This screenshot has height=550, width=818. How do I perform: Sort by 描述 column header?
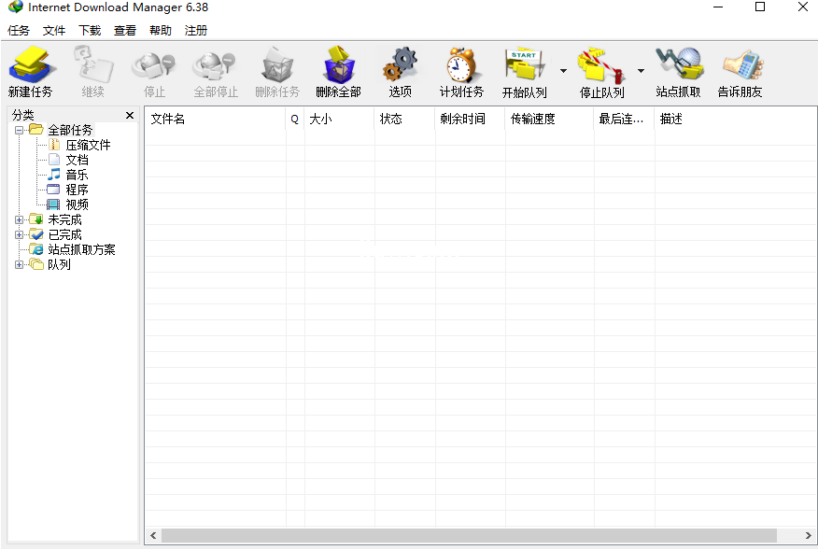point(736,119)
